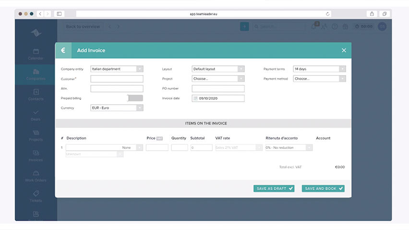The image size is (409, 230).
Task: Toggle the browser sidebar button
Action: click(x=59, y=14)
